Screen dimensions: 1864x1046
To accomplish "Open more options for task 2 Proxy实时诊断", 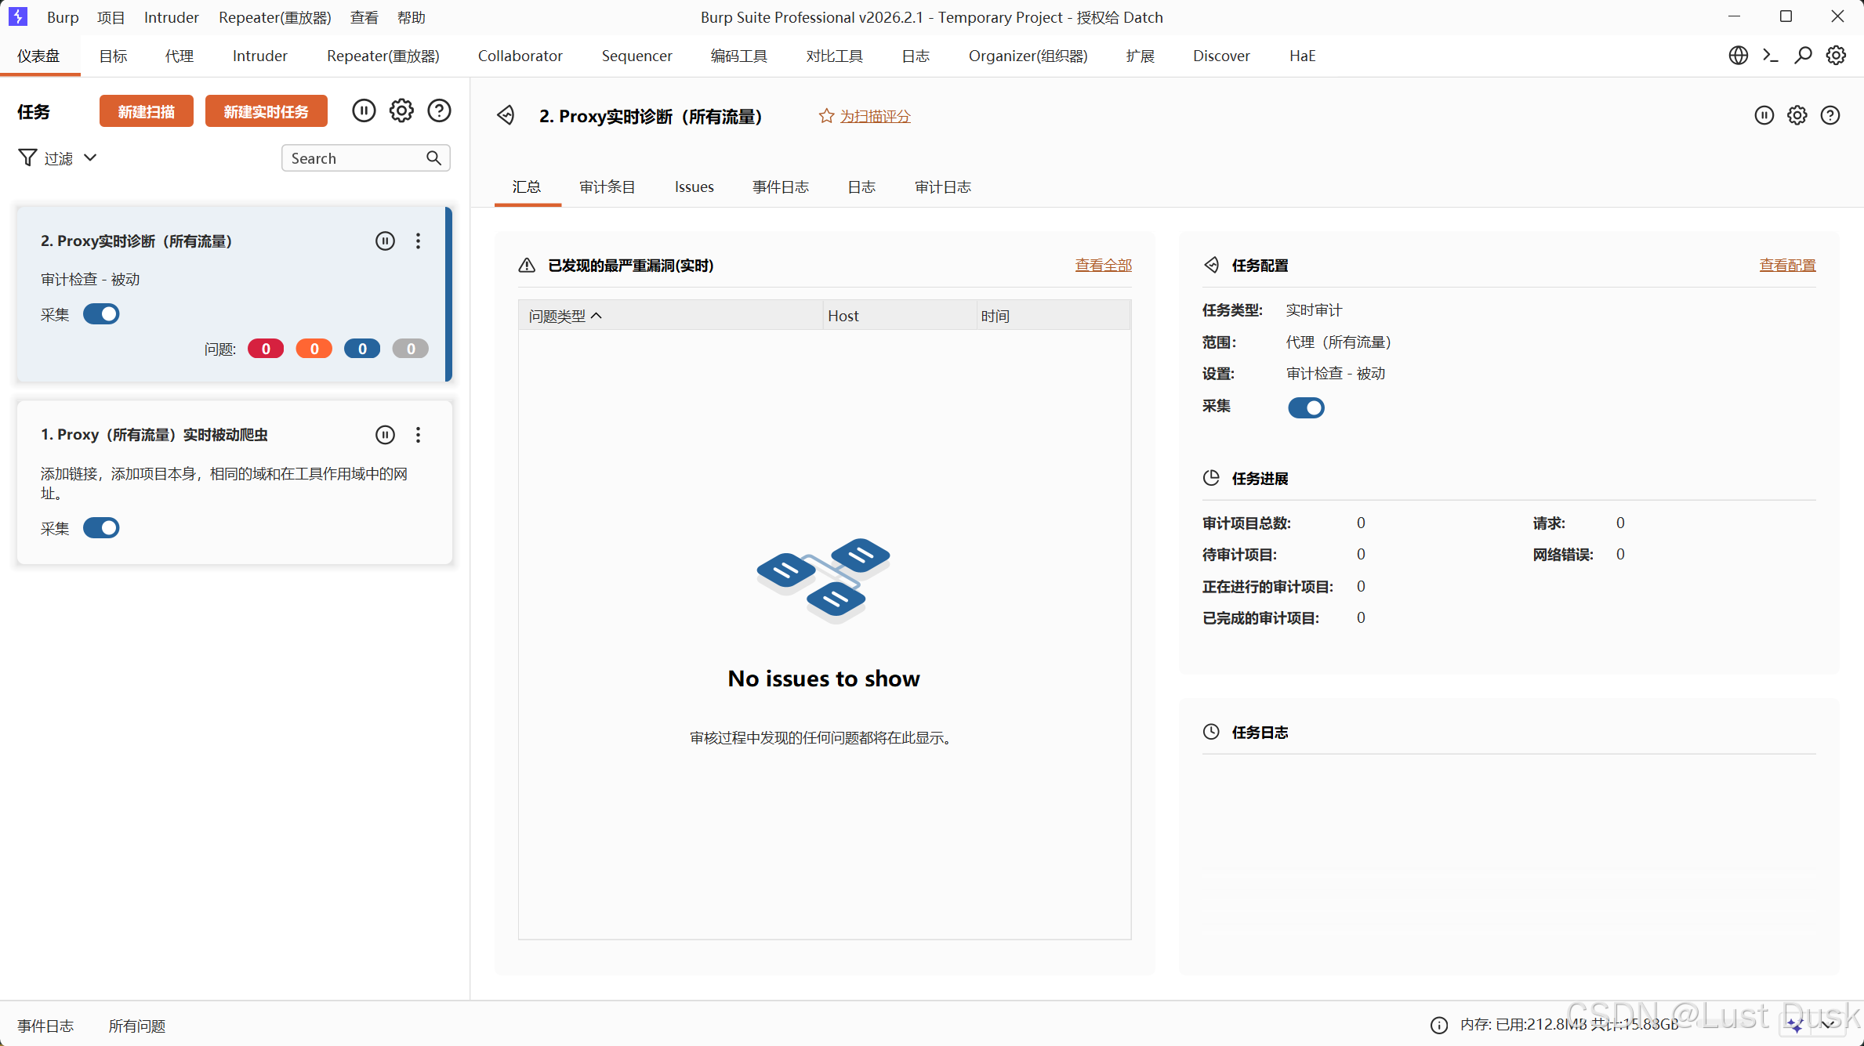I will point(418,241).
